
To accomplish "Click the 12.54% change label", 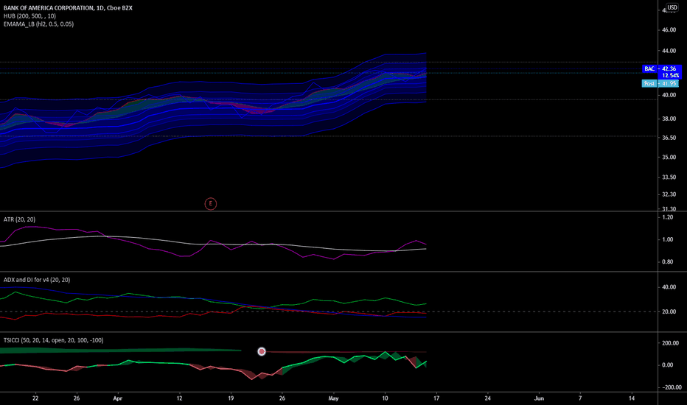I will (x=670, y=75).
